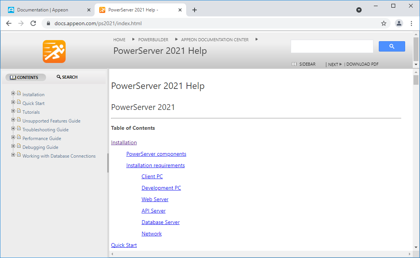Screen dimensions: 420x258
Task: Select Troubleshooting Guide in sidebar tree
Action: pyautogui.click(x=45, y=130)
